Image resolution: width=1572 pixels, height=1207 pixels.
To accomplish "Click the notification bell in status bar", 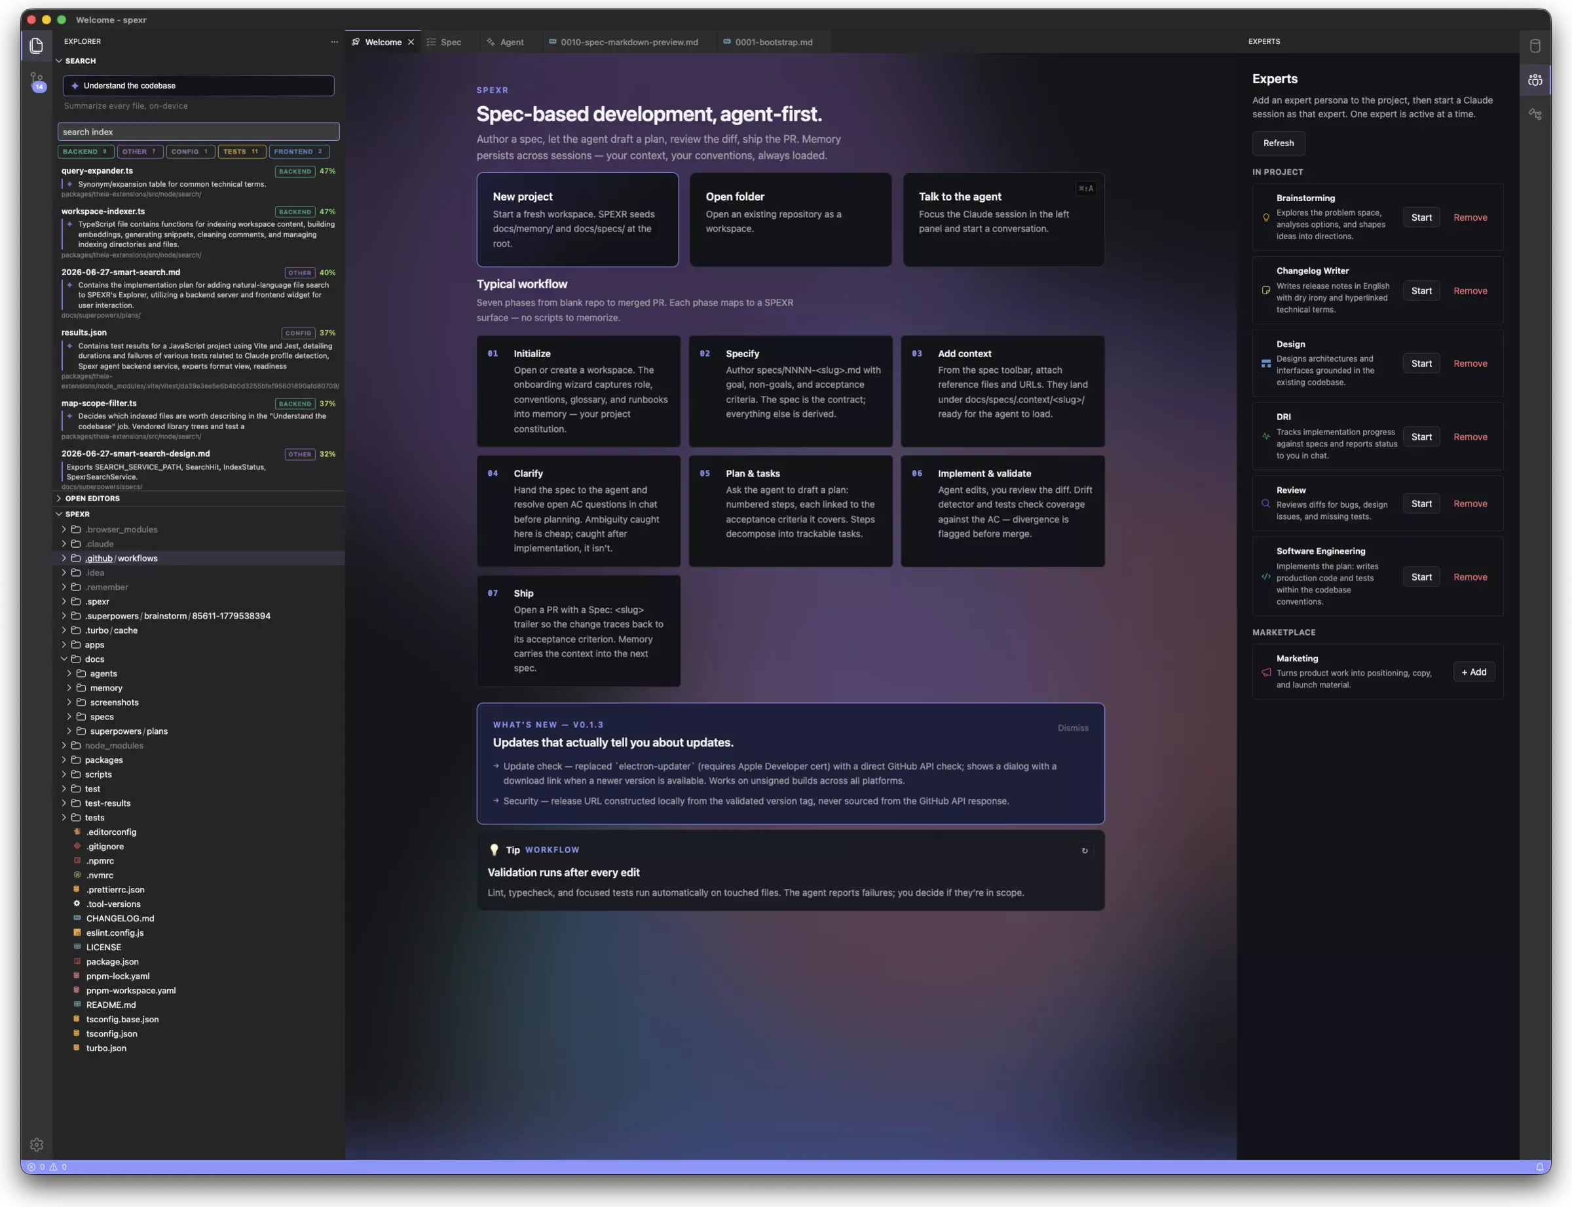I will click(1539, 1168).
